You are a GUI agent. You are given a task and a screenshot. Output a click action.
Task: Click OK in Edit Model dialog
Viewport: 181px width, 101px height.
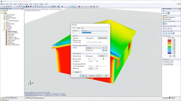pos(83,76)
